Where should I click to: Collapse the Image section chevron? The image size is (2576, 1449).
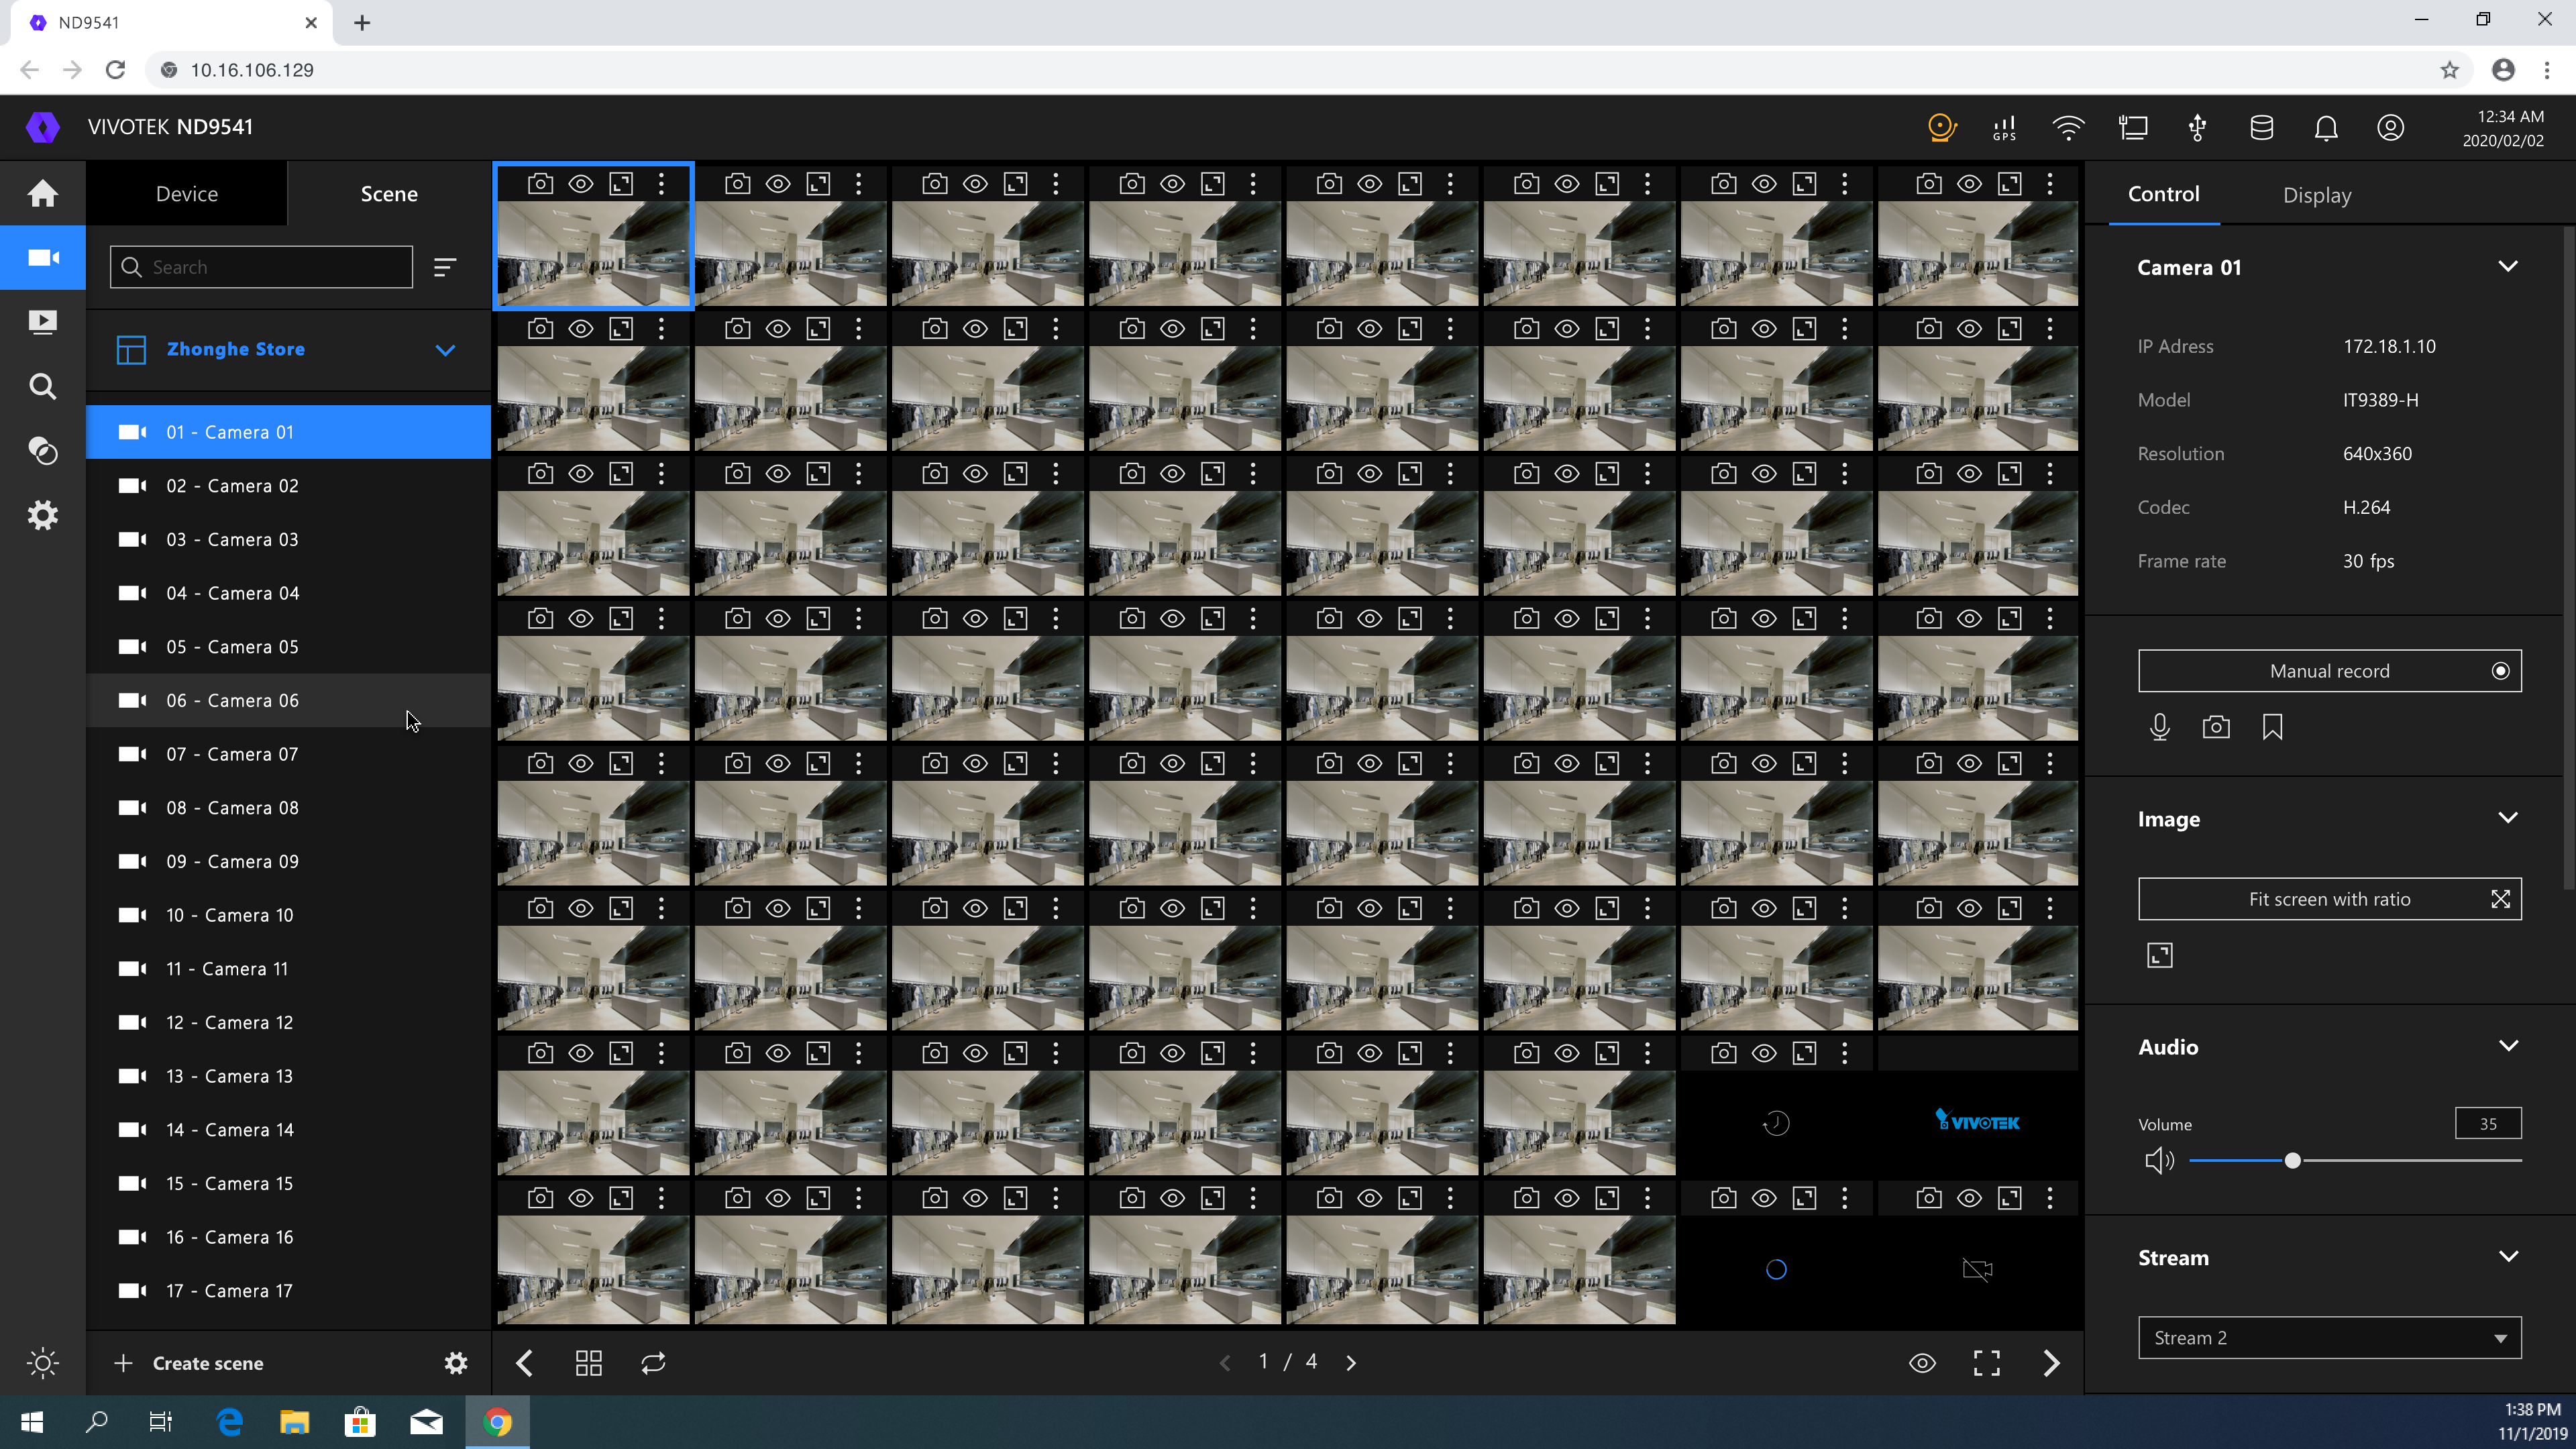(2507, 818)
